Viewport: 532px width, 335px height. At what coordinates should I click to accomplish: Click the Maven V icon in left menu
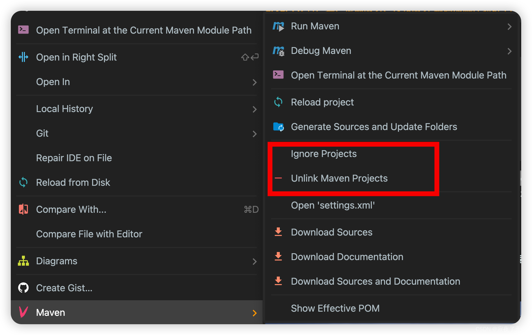tap(23, 312)
